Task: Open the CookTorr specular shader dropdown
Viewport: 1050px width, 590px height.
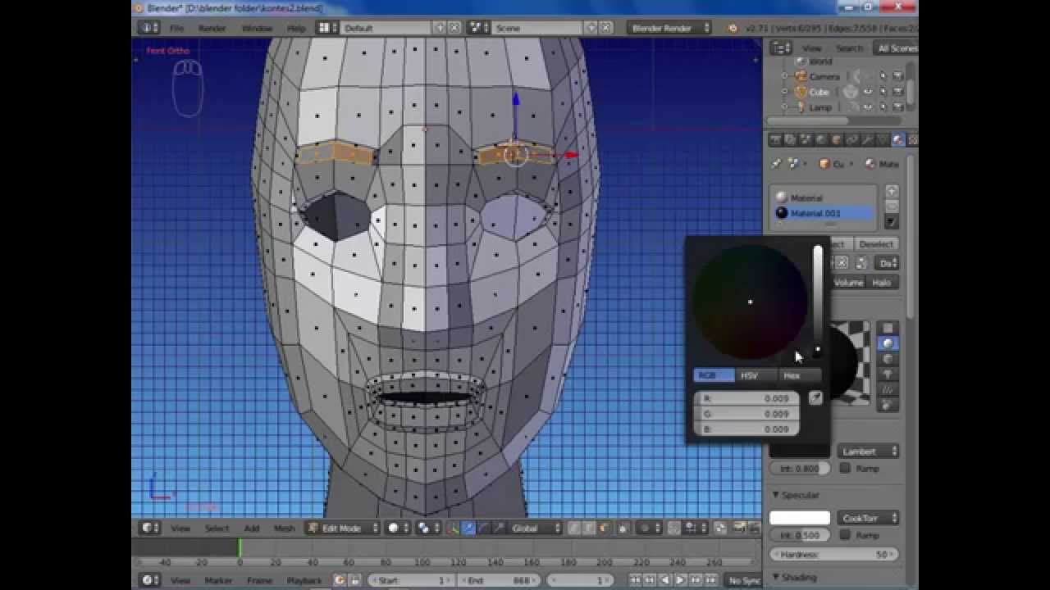Action: (868, 518)
